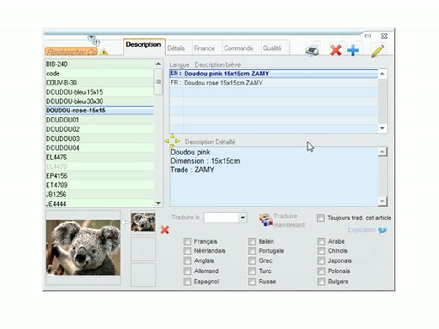Click the large koala preview image
This screenshot has width=439, height=329.
pos(83,247)
